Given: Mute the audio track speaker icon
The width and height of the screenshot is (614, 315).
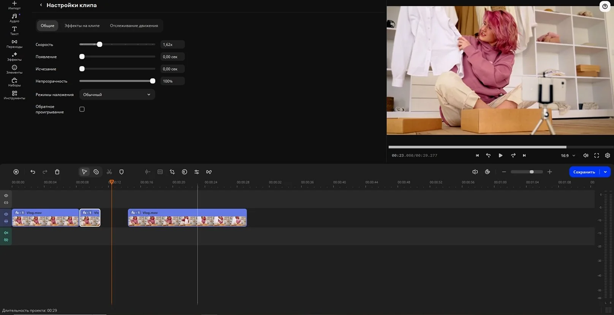Looking at the screenshot, I should click(6, 233).
